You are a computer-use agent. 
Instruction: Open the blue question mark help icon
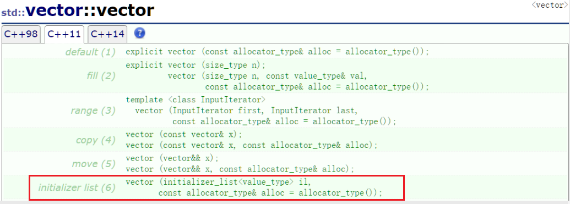tap(139, 33)
